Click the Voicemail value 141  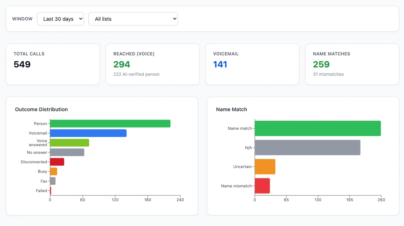pyautogui.click(x=220, y=64)
